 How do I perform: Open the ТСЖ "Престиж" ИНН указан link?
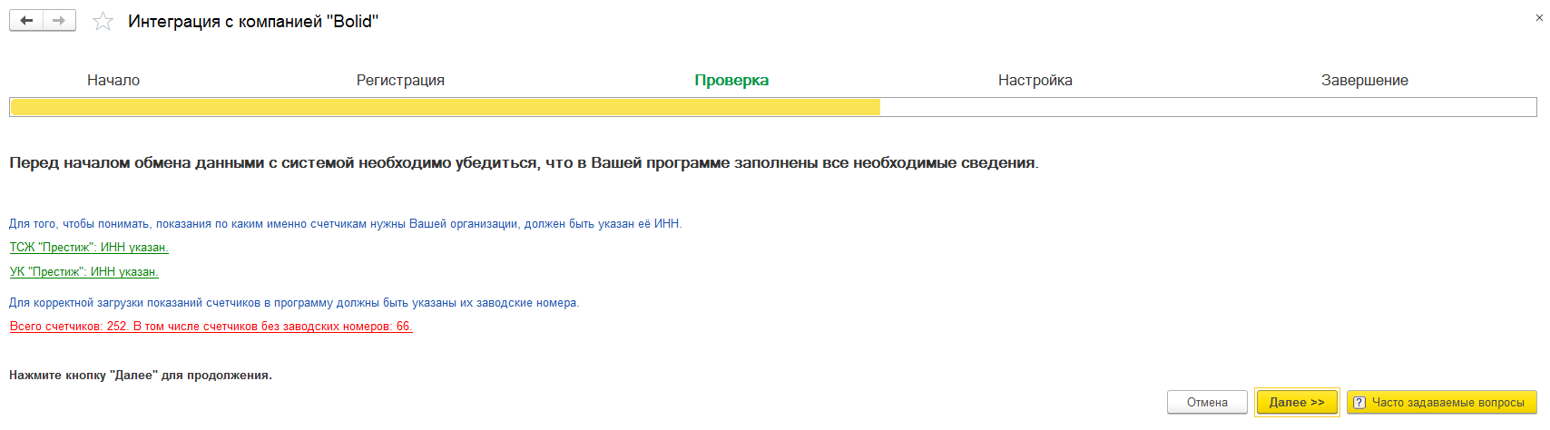[x=89, y=247]
